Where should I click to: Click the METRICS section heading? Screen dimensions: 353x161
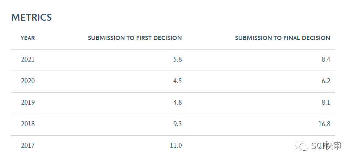(x=32, y=17)
